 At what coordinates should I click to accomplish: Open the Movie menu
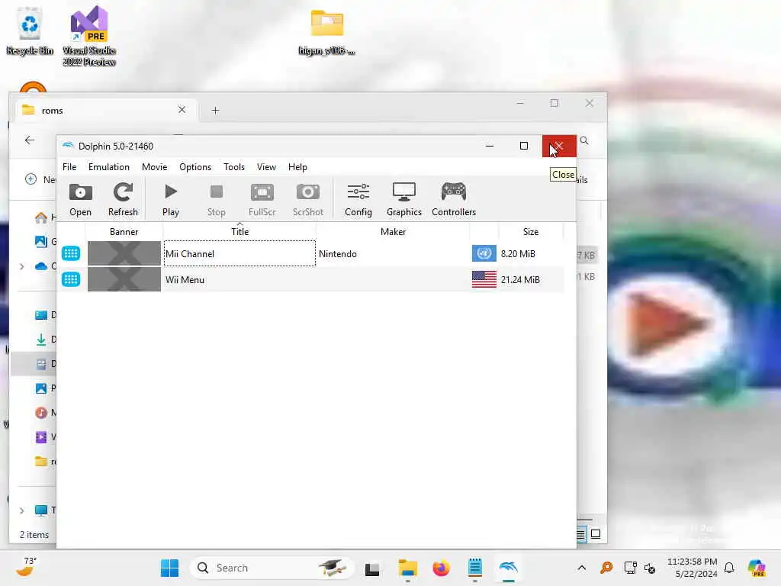click(154, 167)
